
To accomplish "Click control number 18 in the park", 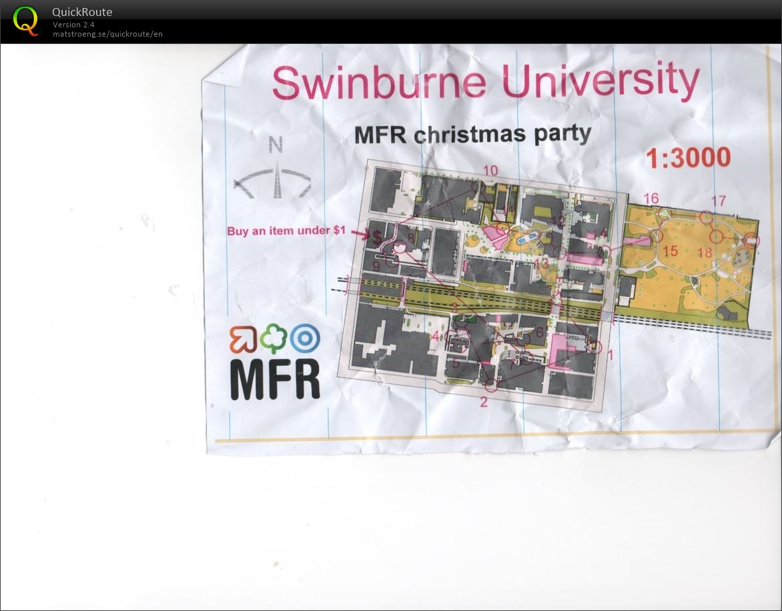I will 704,253.
